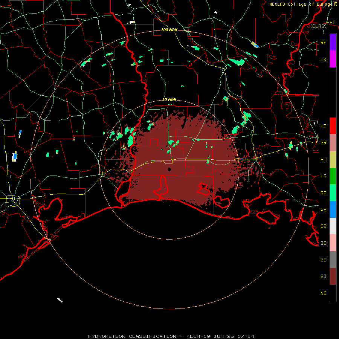Click the HYDROMETEOR CLASSIFICATION caption text
Viewport: 339px width, 339px height.
[x=132, y=336]
